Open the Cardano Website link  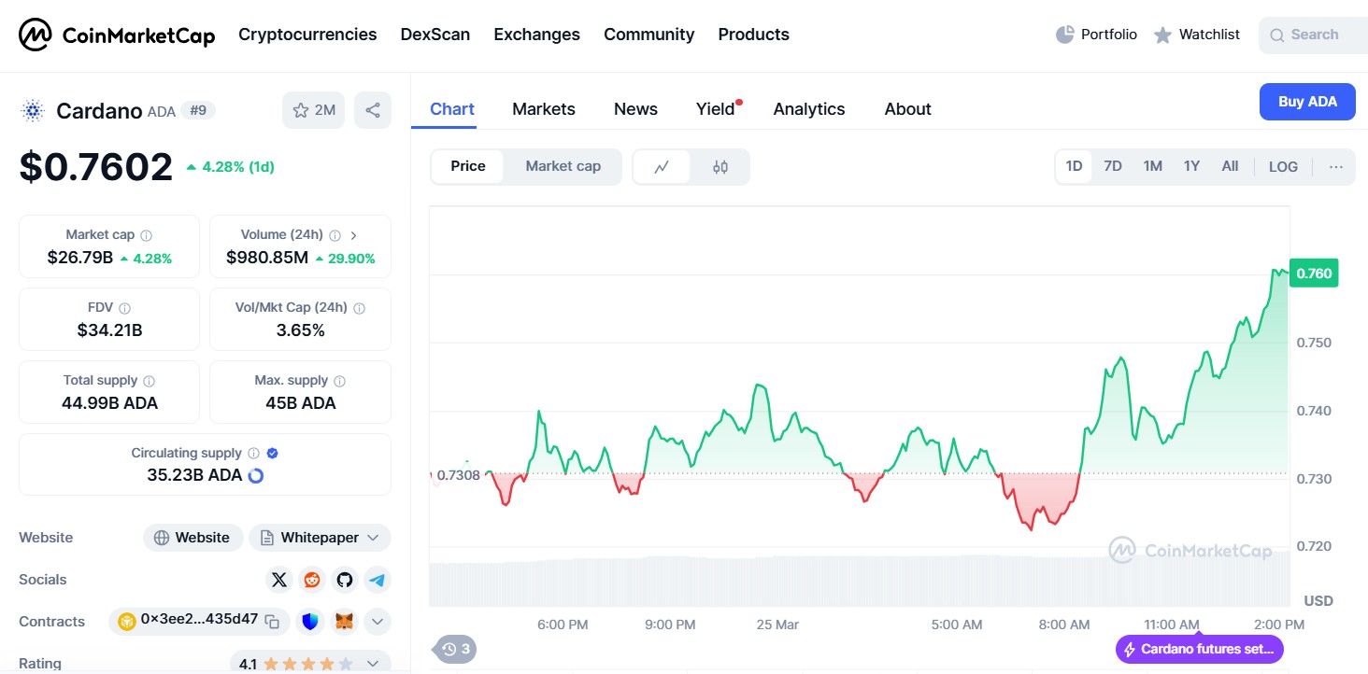(192, 538)
